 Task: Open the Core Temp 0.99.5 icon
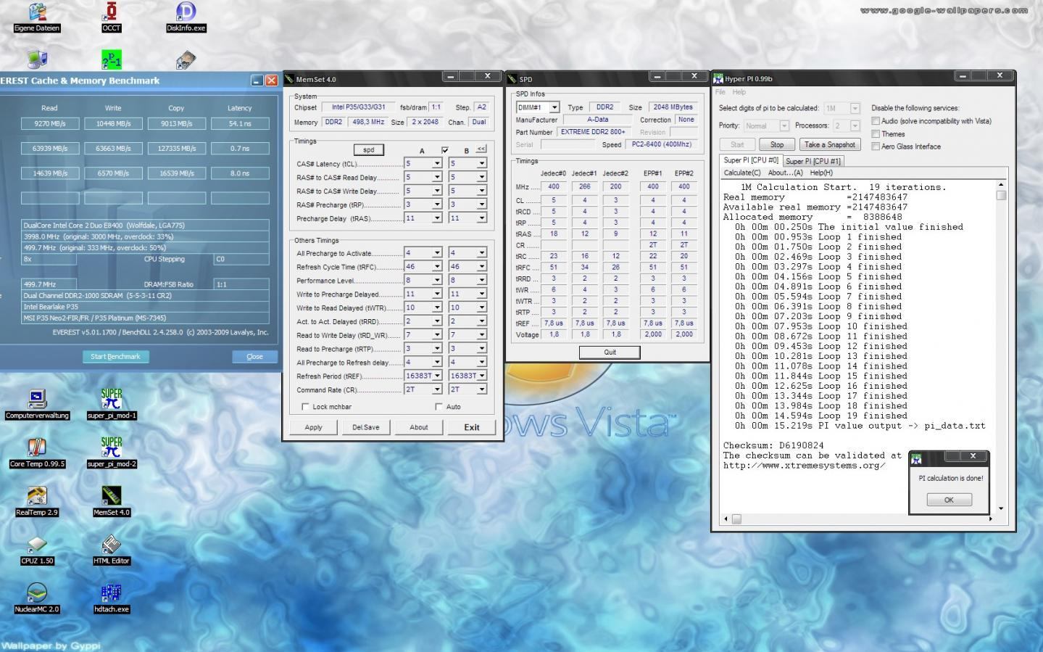(x=37, y=453)
